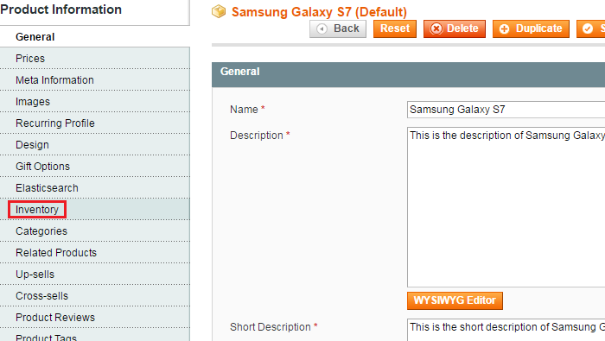Click the Back arrow icon

click(x=322, y=28)
